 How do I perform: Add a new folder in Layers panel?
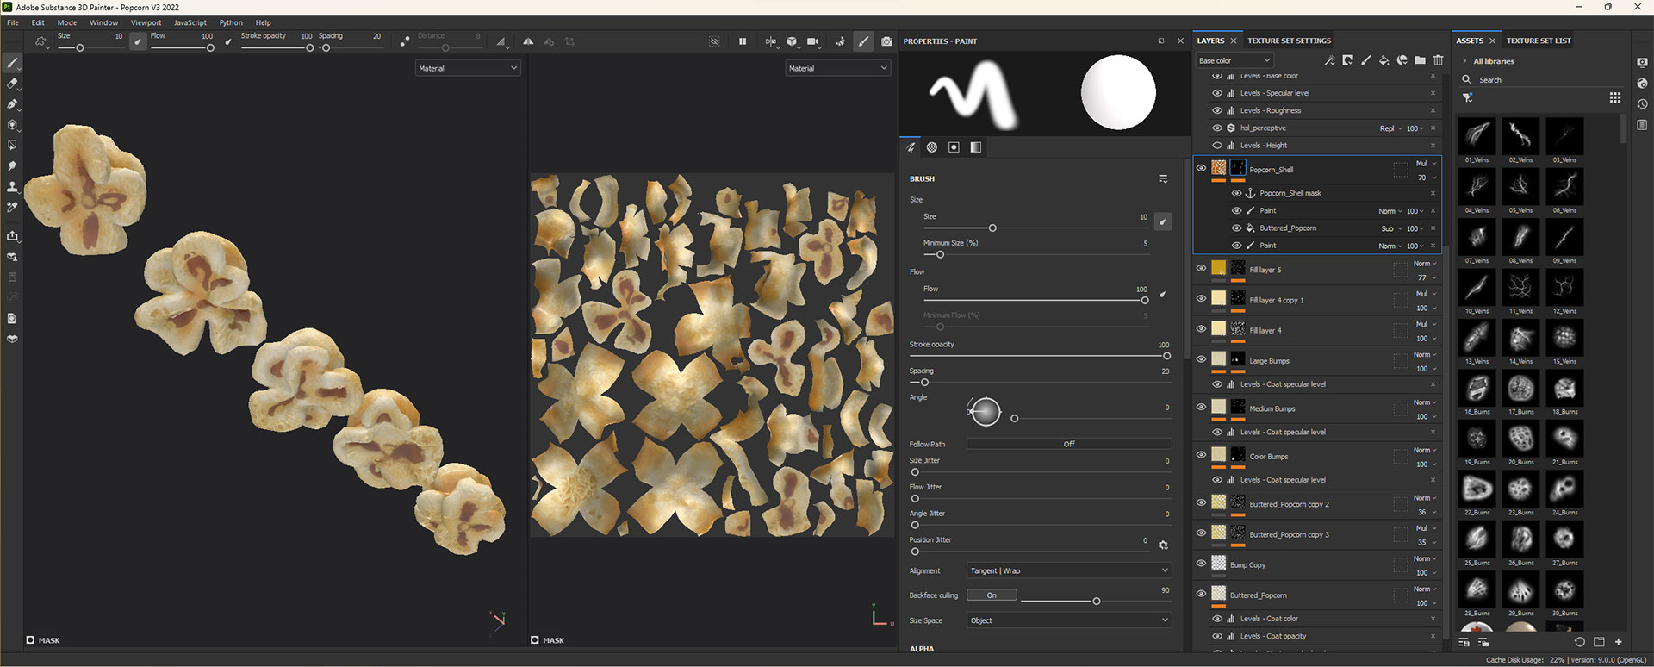click(1420, 60)
